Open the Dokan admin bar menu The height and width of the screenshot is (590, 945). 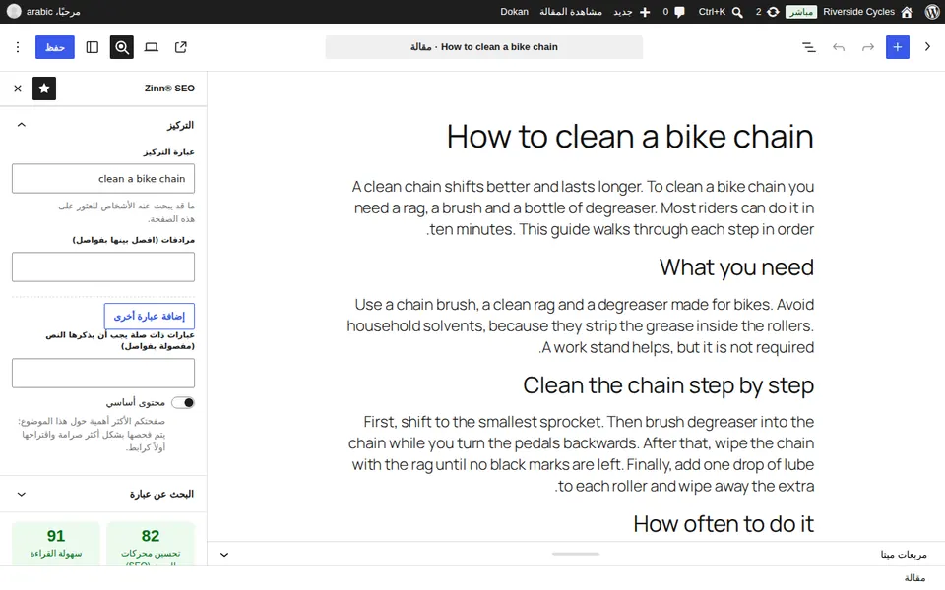(514, 12)
